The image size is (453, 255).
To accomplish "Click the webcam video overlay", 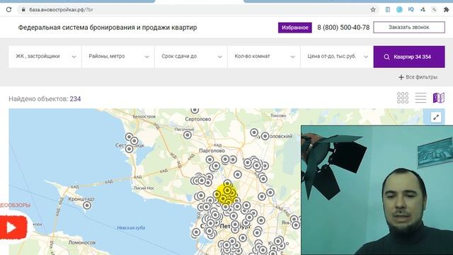I will coord(377,191).
